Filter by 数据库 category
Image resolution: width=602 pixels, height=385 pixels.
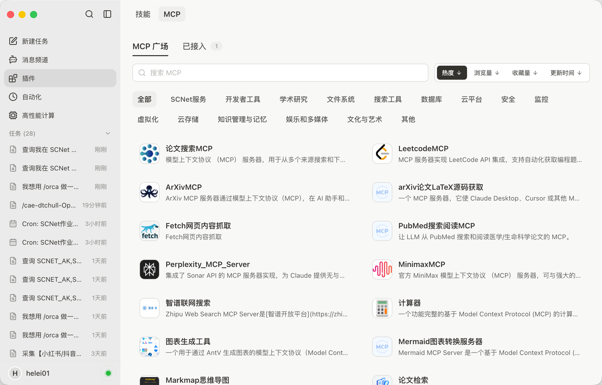[431, 99]
